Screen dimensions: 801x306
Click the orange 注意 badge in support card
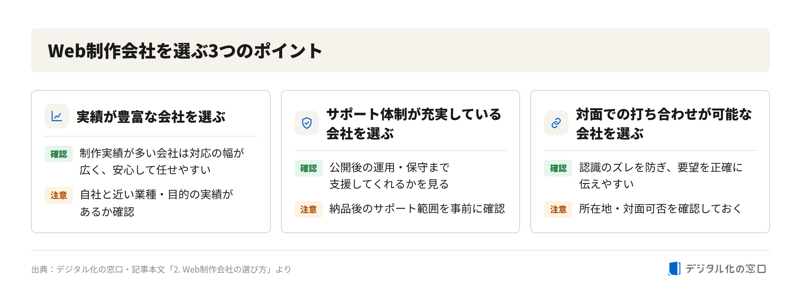click(308, 209)
